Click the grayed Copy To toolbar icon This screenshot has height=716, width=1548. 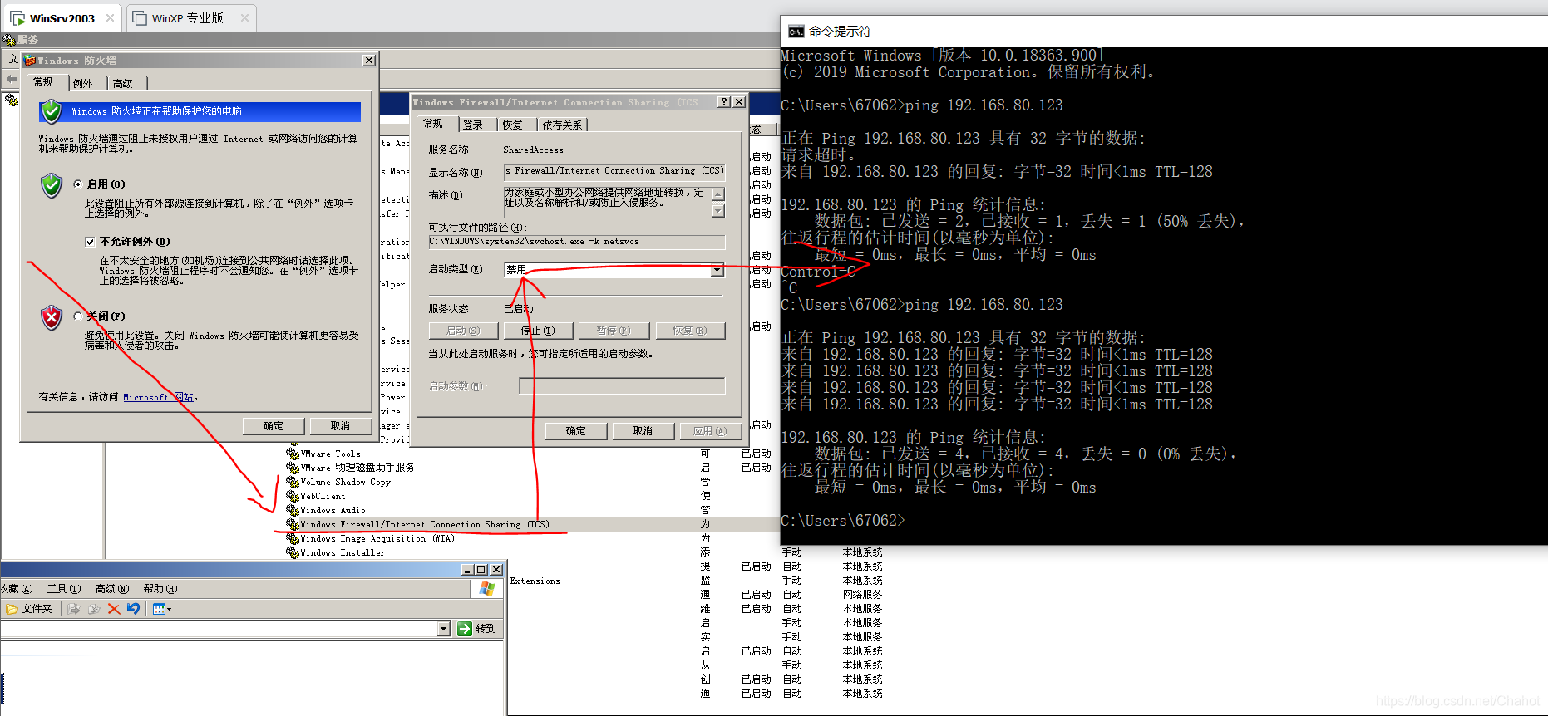(94, 609)
